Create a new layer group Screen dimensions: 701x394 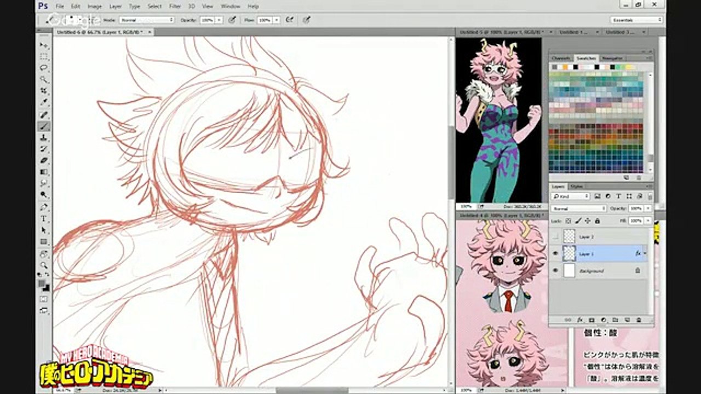(614, 320)
